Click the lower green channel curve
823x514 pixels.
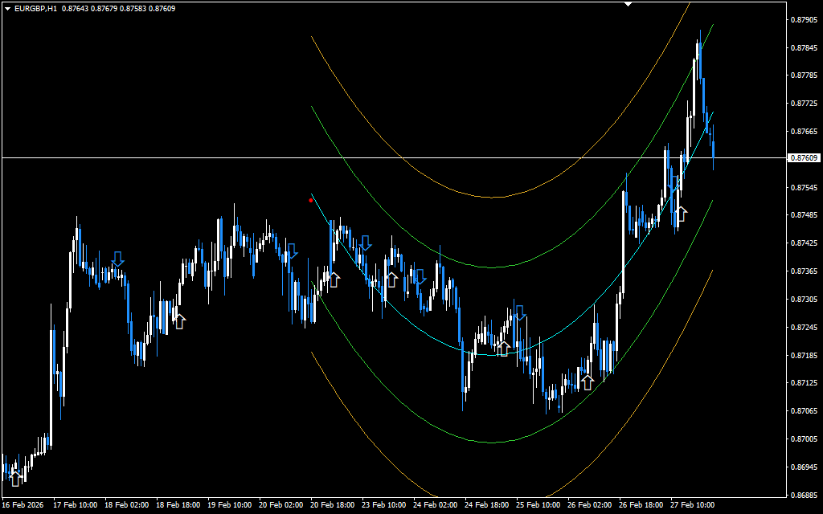pos(492,442)
